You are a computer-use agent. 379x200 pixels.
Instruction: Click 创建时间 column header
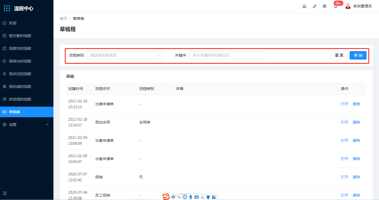76,89
